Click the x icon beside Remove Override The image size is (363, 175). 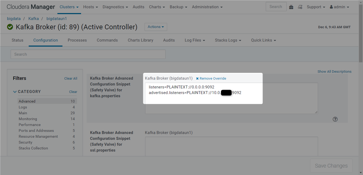pyautogui.click(x=197, y=78)
